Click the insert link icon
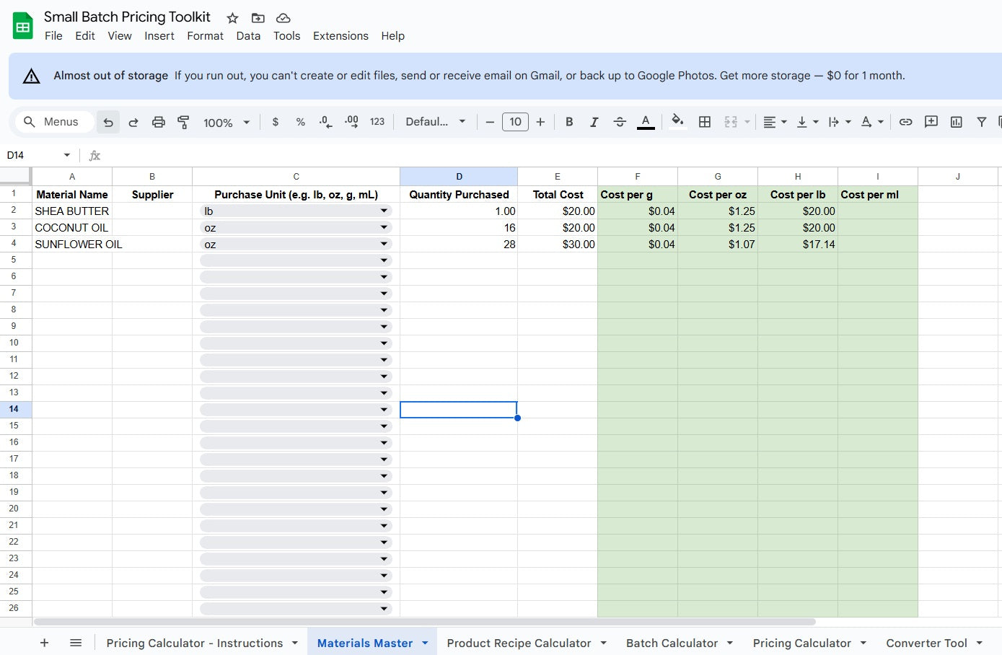1002x655 pixels. tap(905, 122)
